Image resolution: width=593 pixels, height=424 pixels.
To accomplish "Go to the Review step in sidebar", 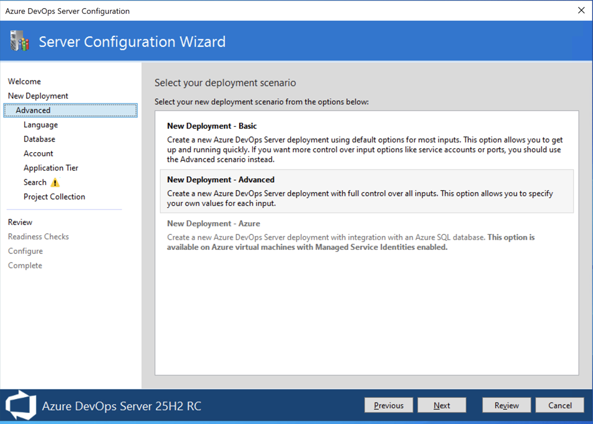I will [20, 223].
